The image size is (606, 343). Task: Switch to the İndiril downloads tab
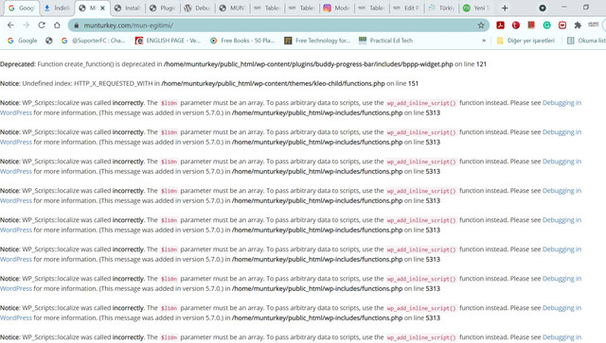coord(57,9)
